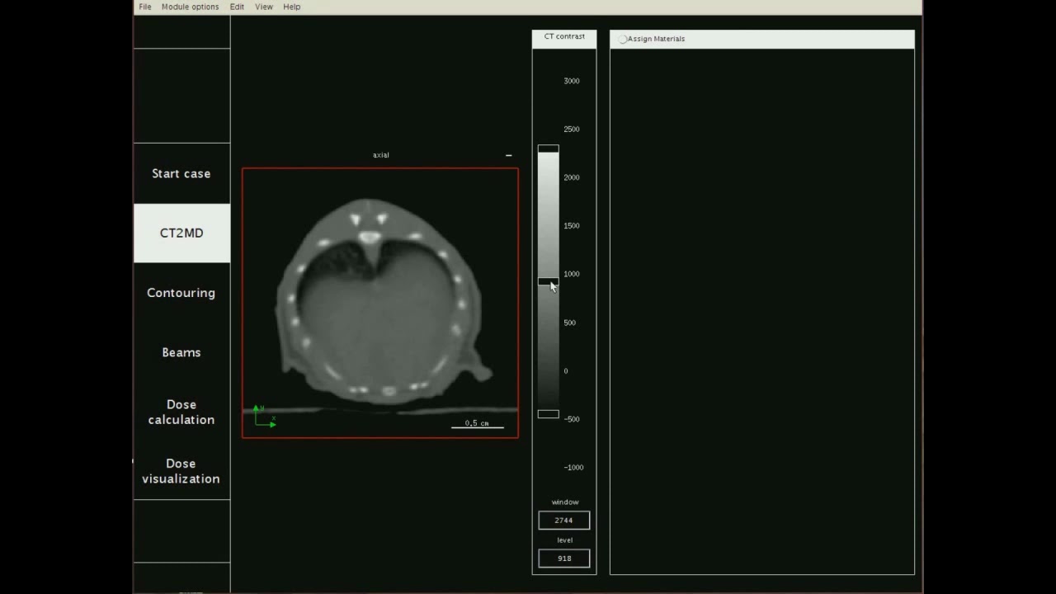
Task: Open the Dose visualization module
Action: pos(181,471)
